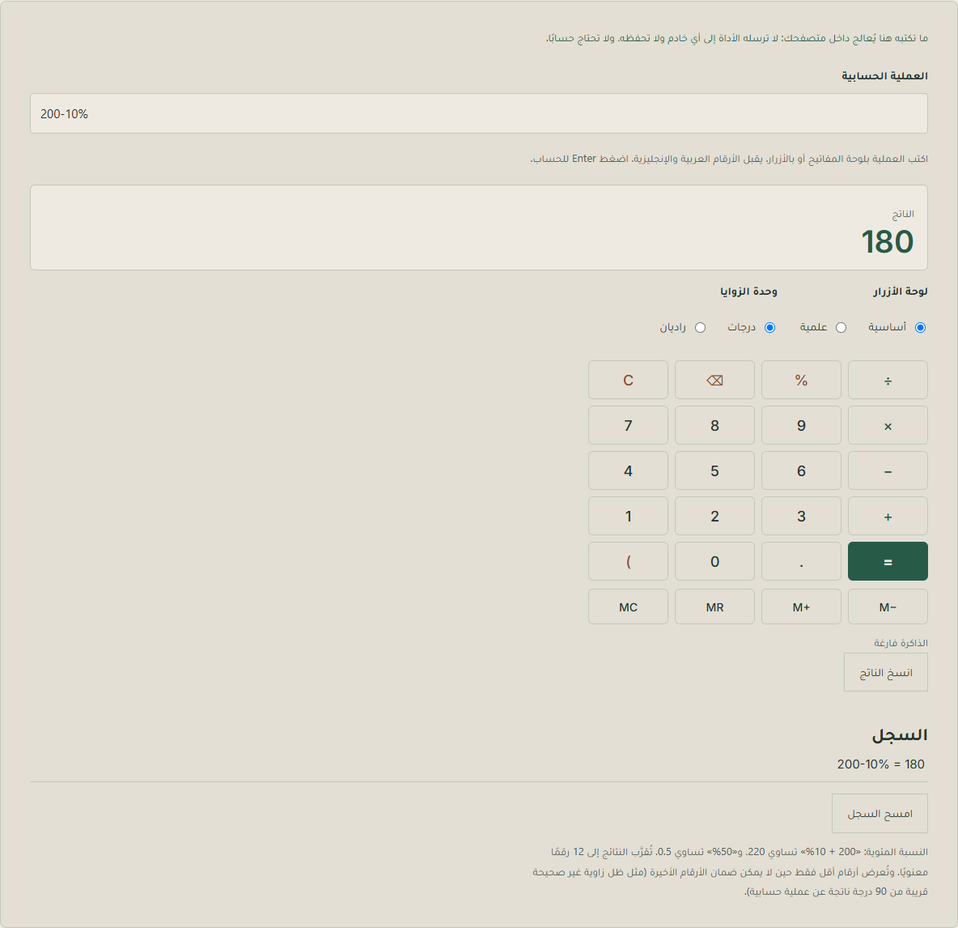Tap digit 4 on keypad
Screen dimensions: 958x928
[628, 470]
